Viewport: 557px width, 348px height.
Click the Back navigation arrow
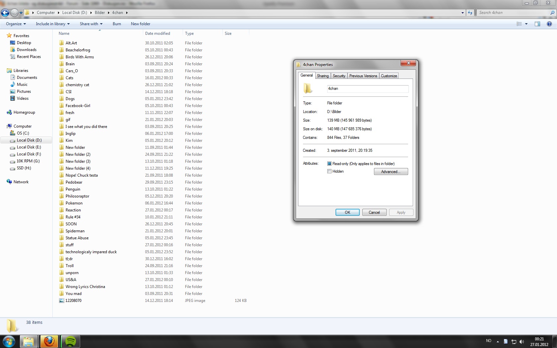[x=5, y=13]
